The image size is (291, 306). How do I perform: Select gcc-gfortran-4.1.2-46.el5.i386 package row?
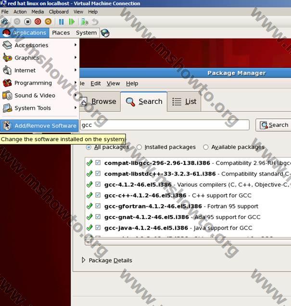pos(188,206)
